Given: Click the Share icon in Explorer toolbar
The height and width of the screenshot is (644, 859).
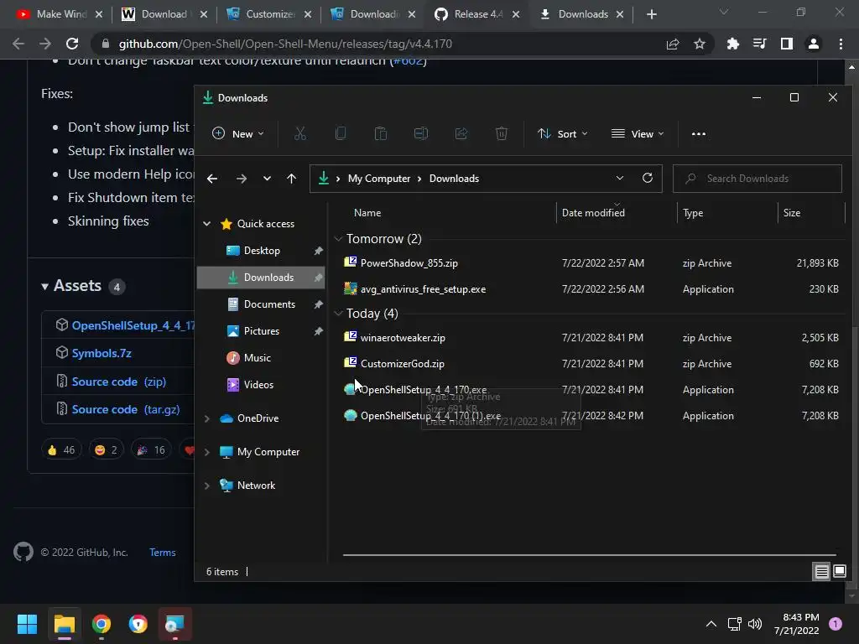Looking at the screenshot, I should pos(461,133).
